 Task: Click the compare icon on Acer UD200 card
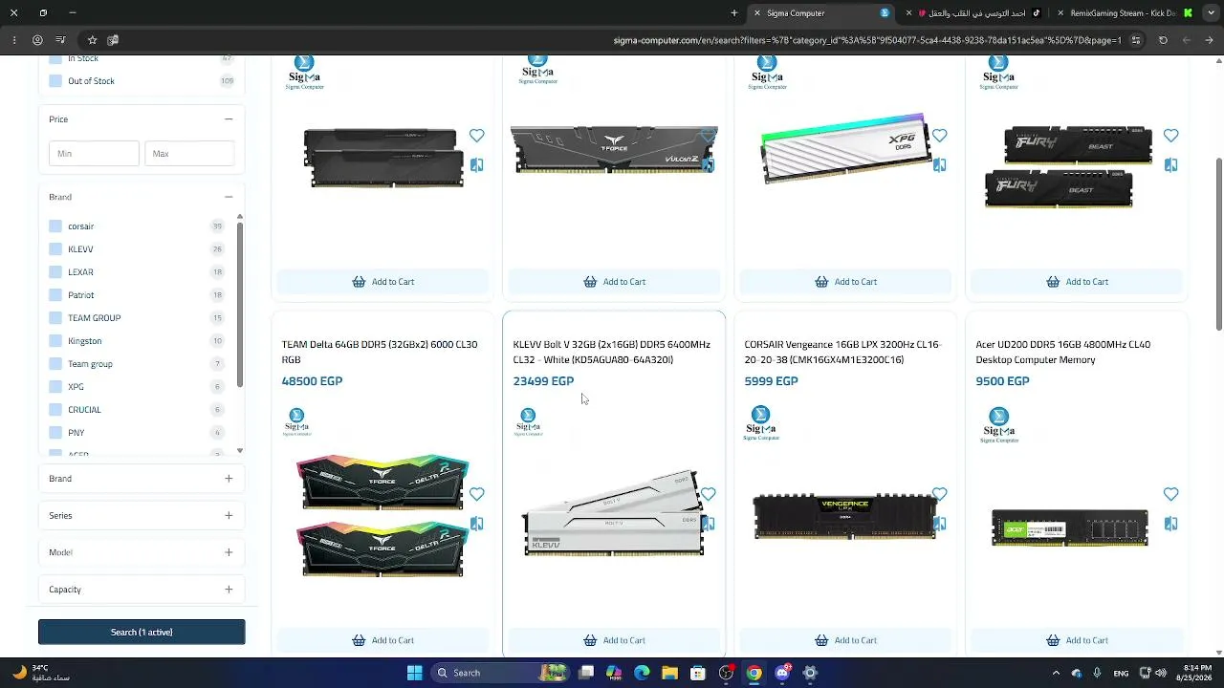tap(1170, 524)
